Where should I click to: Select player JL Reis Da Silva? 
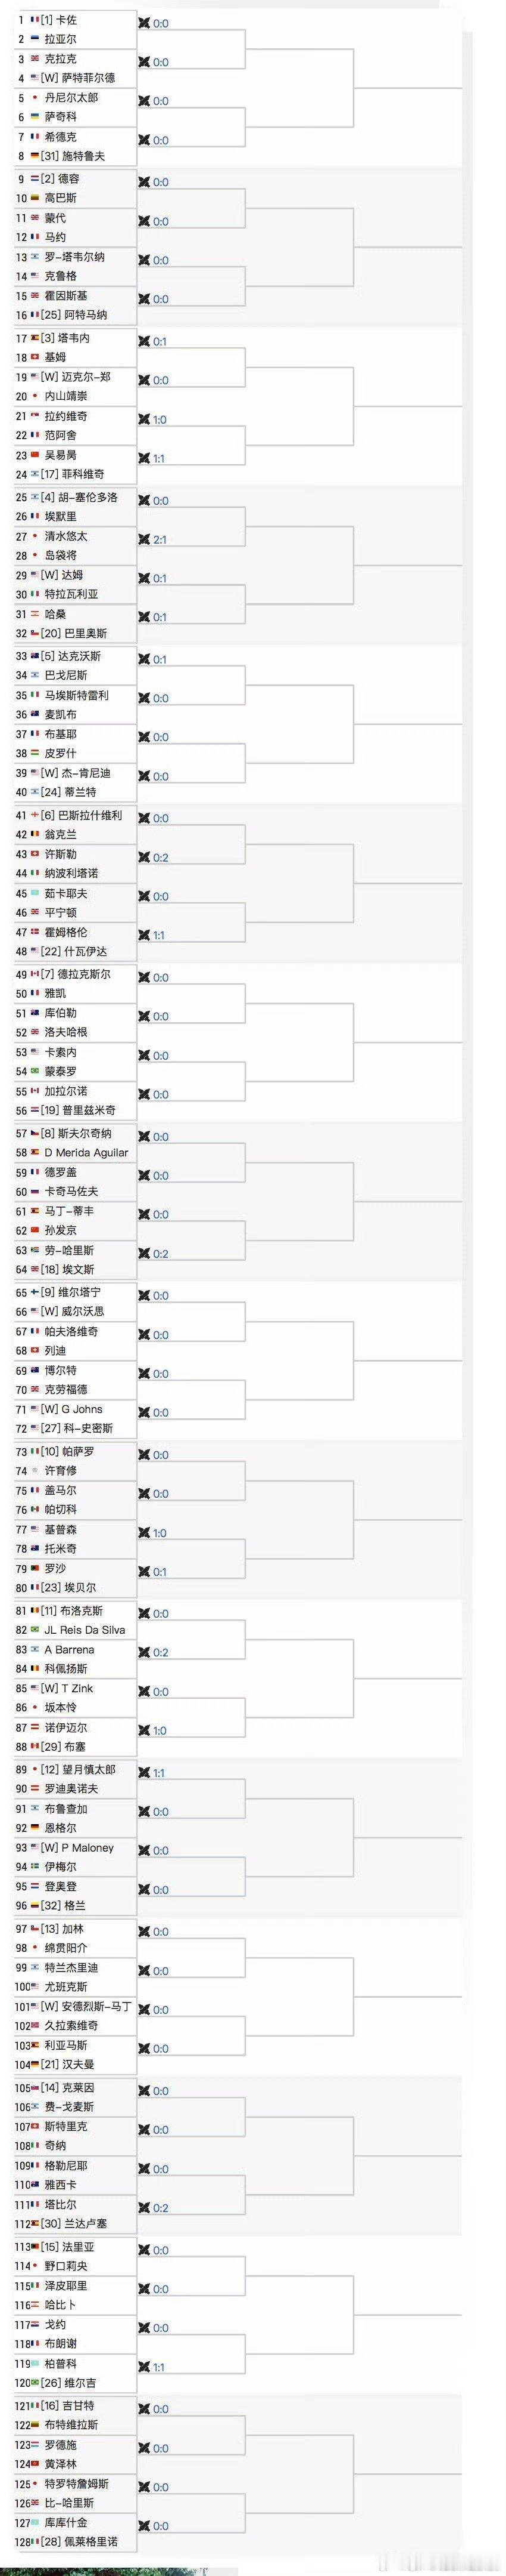[x=85, y=1630]
